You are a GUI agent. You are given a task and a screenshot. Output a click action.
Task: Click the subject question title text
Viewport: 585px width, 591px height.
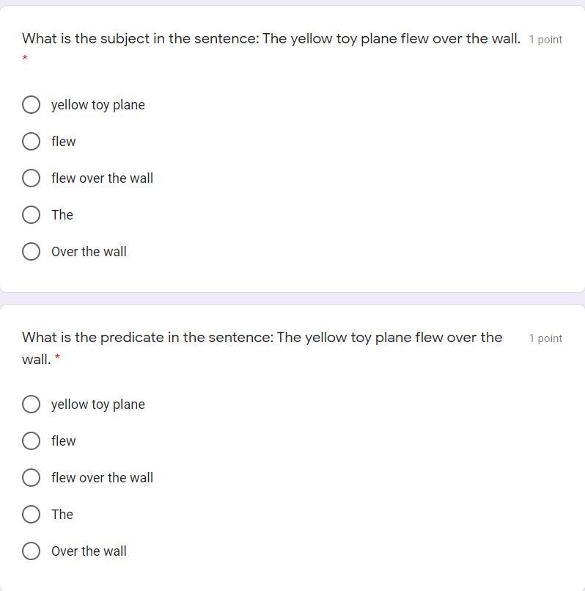(x=271, y=39)
